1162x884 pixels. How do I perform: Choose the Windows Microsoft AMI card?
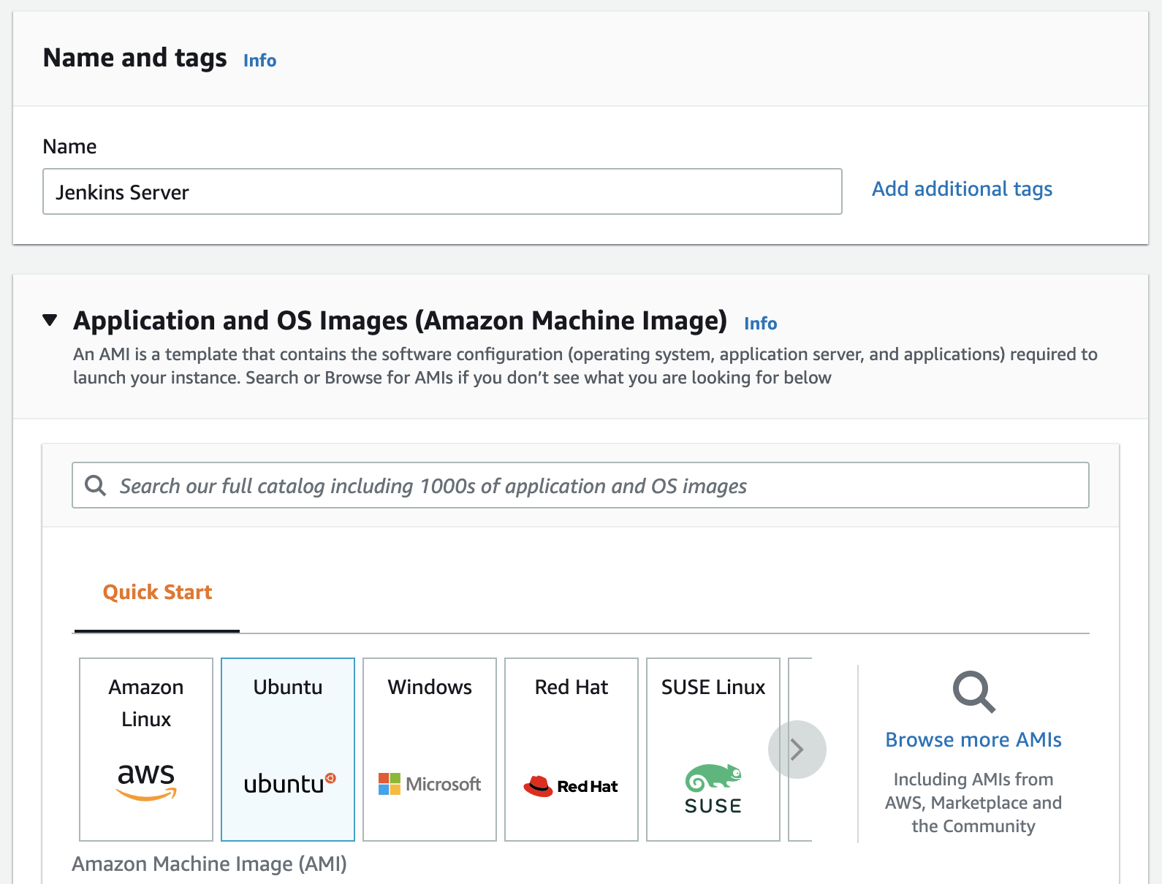point(430,750)
